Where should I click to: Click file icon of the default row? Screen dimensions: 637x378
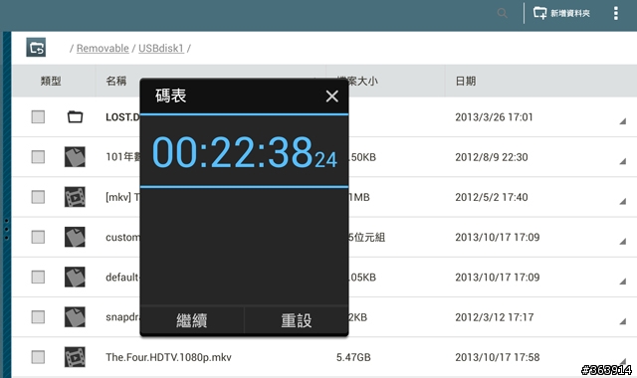point(75,277)
